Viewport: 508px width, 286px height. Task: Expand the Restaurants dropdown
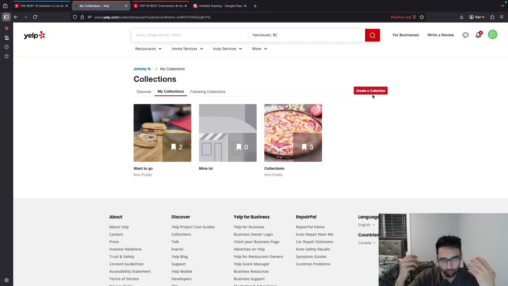coord(148,48)
